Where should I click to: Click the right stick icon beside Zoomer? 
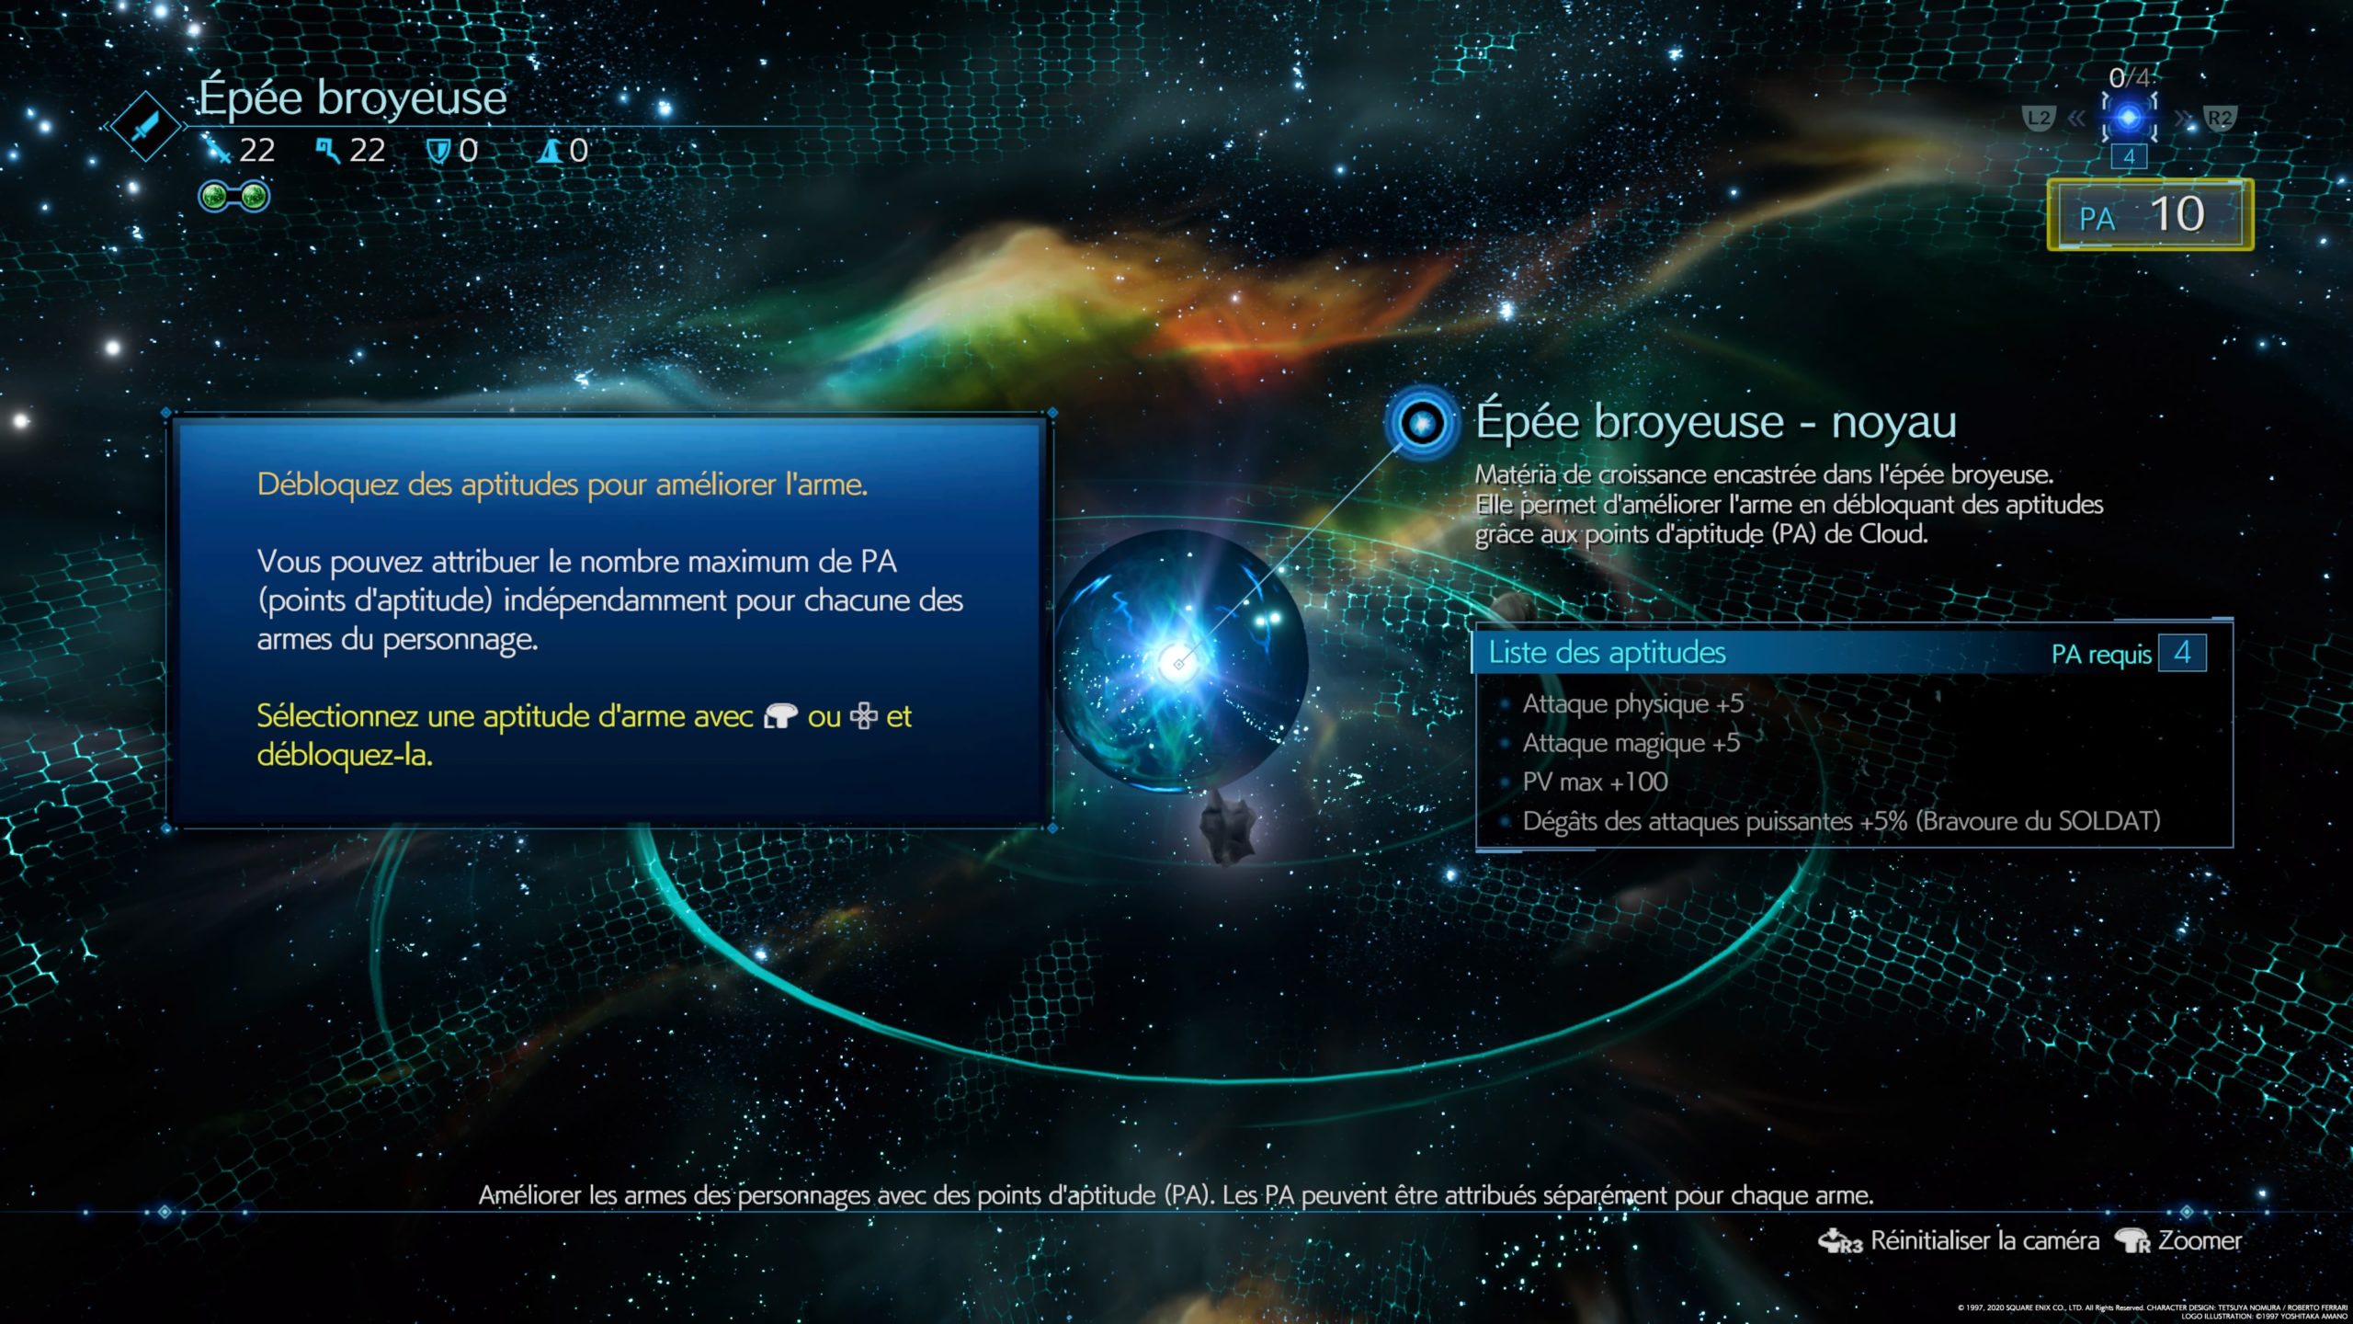[2132, 1241]
